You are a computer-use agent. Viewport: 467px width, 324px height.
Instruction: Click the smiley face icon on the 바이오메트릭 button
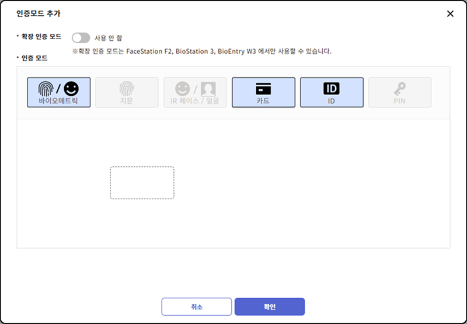tap(71, 88)
